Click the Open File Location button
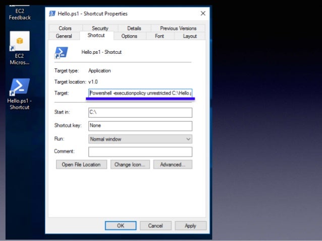The height and width of the screenshot is (241, 322). click(x=81, y=165)
